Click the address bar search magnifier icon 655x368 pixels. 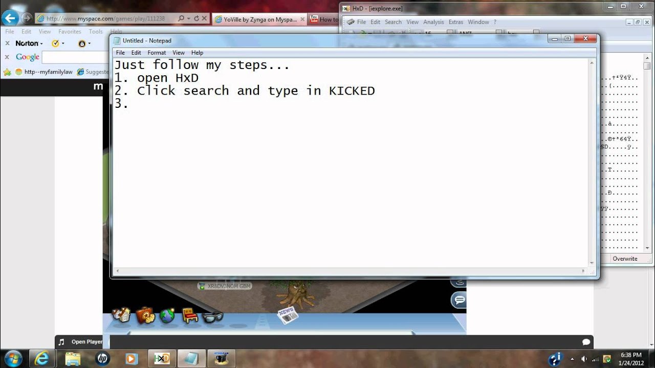(x=181, y=18)
